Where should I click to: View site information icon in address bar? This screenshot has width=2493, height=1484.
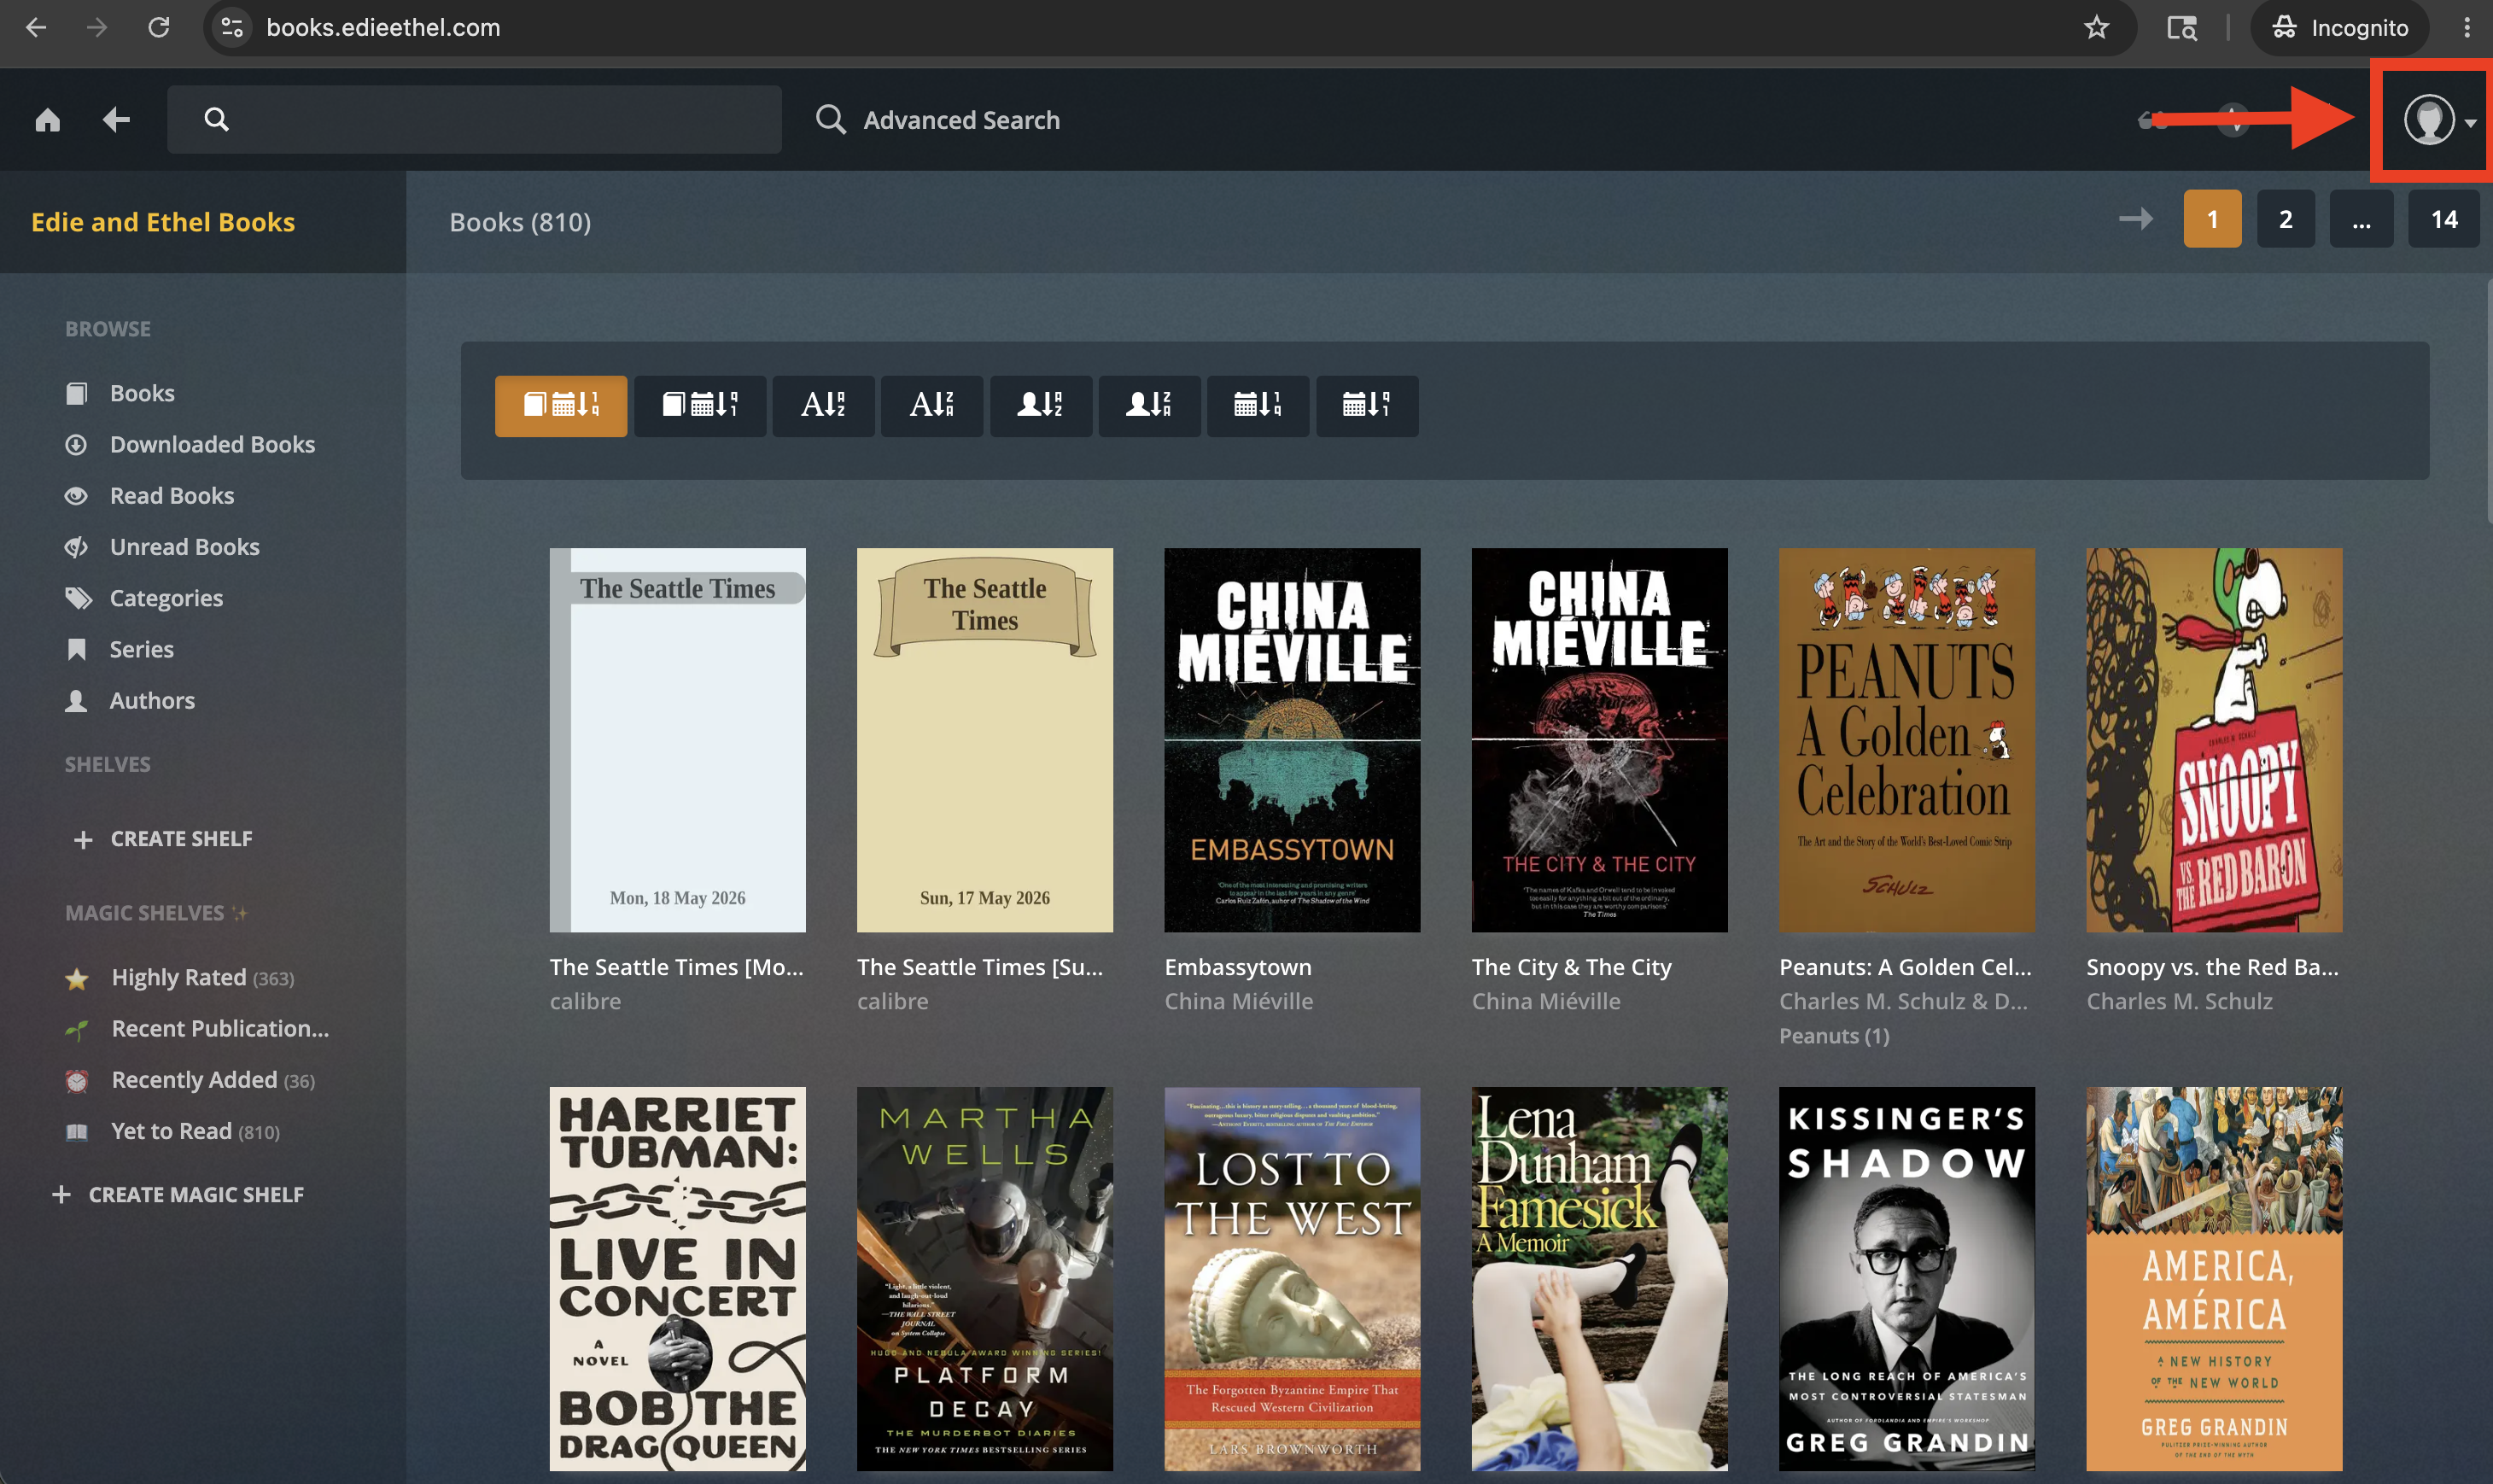coord(232,27)
